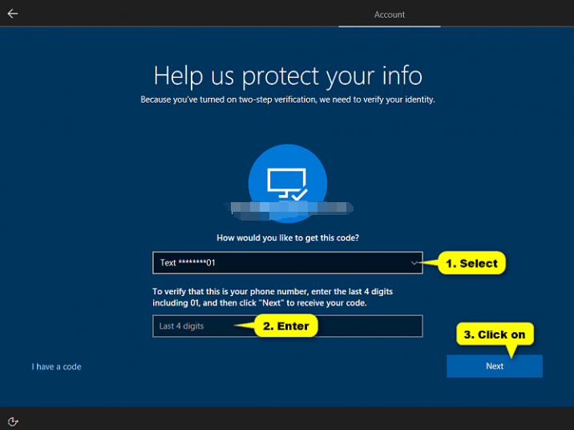Switch to the Account tab
The width and height of the screenshot is (574, 430).
pos(390,14)
